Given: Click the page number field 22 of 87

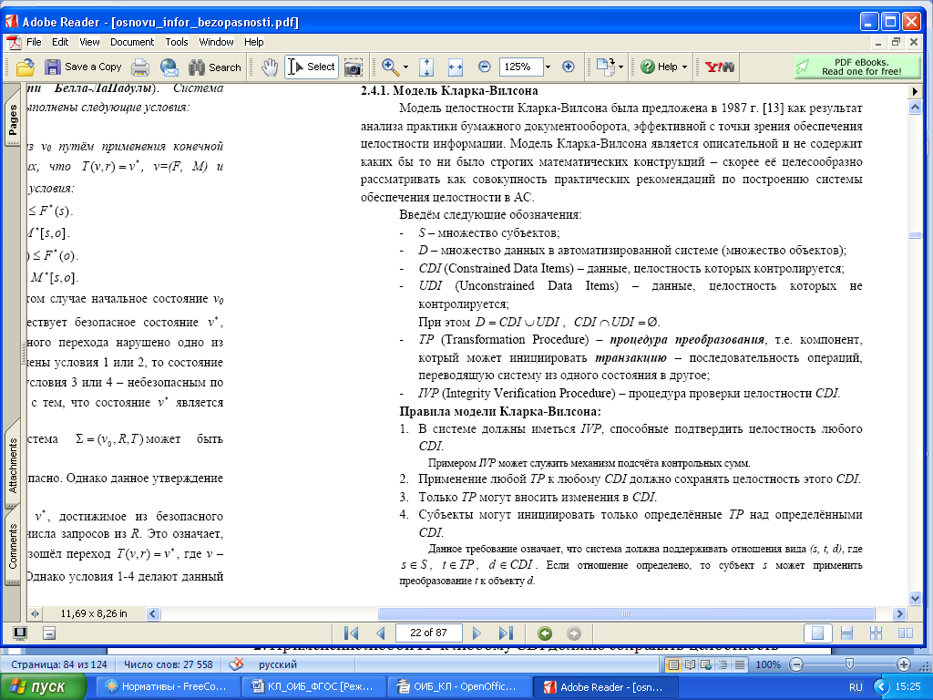Looking at the screenshot, I should pos(428,633).
